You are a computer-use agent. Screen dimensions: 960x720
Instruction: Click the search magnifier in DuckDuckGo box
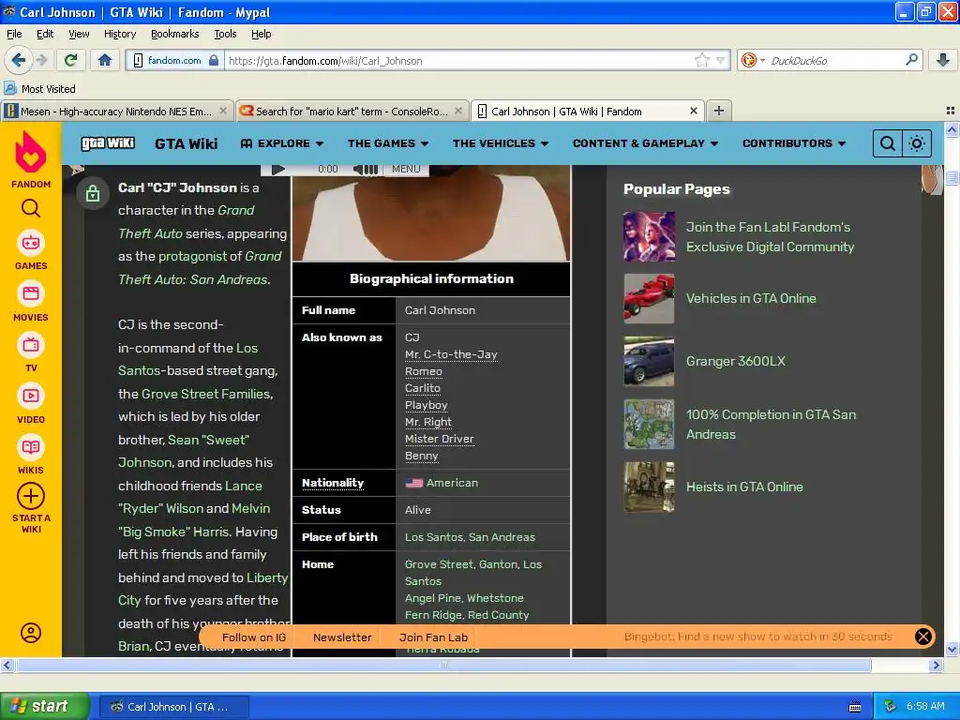[911, 60]
